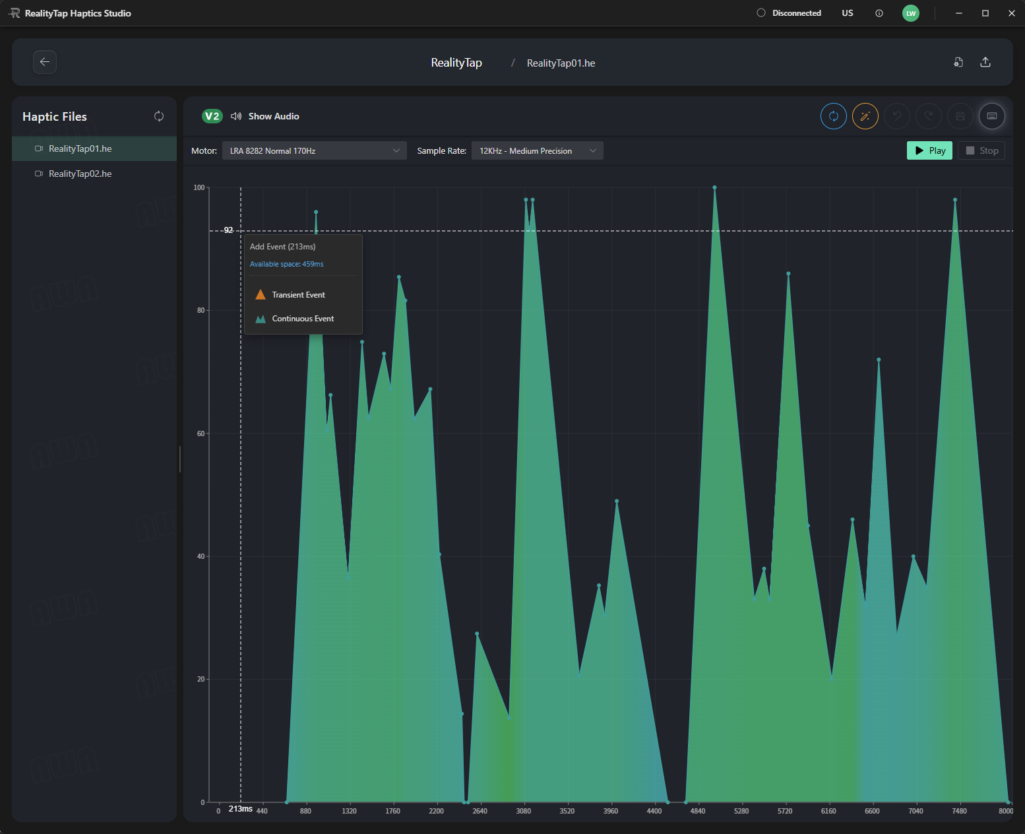Viewport: 1025px width, 834px height.
Task: Select the curve peak point at intensity 100
Action: (x=714, y=187)
